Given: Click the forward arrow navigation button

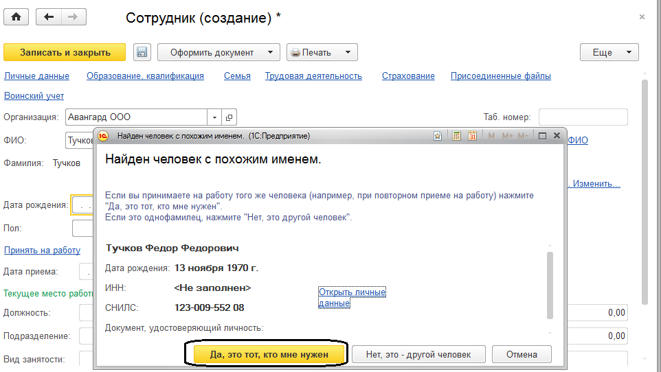Looking at the screenshot, I should pos(71,17).
